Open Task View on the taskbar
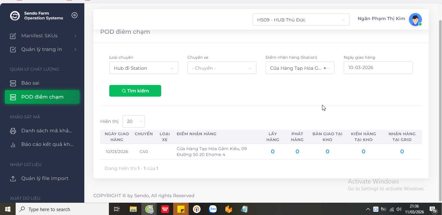Viewport: 442px width, 215px height. 117,209
